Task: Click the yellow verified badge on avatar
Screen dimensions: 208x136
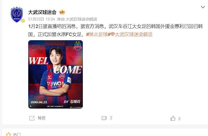Action: coord(23,21)
